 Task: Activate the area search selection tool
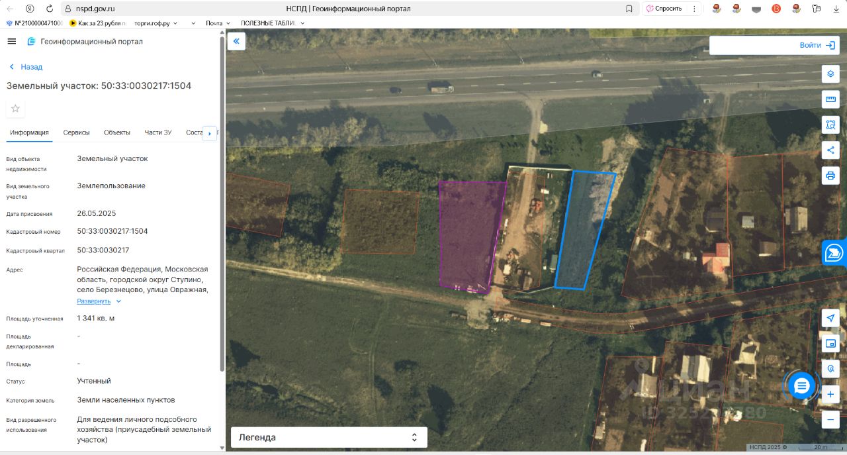pos(830,125)
